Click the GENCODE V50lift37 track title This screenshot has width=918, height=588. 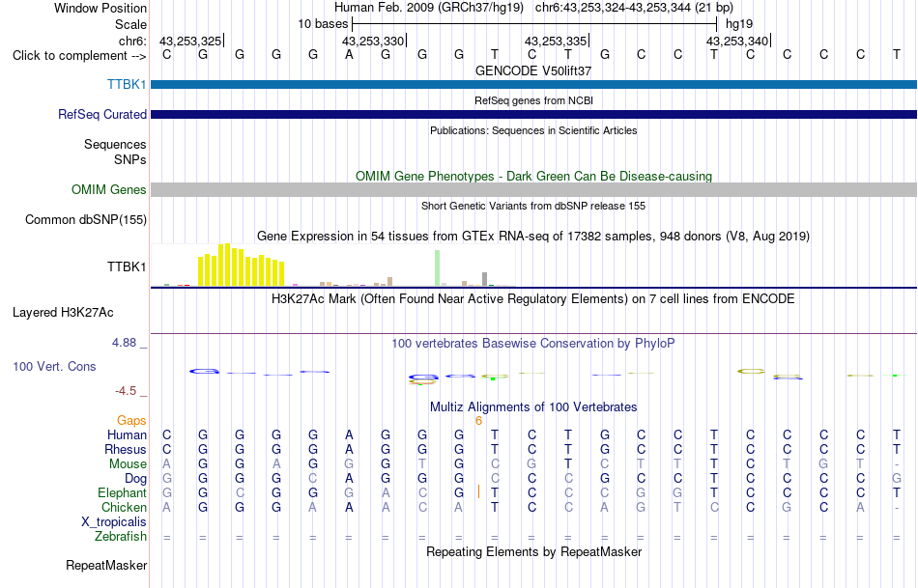pyautogui.click(x=533, y=70)
